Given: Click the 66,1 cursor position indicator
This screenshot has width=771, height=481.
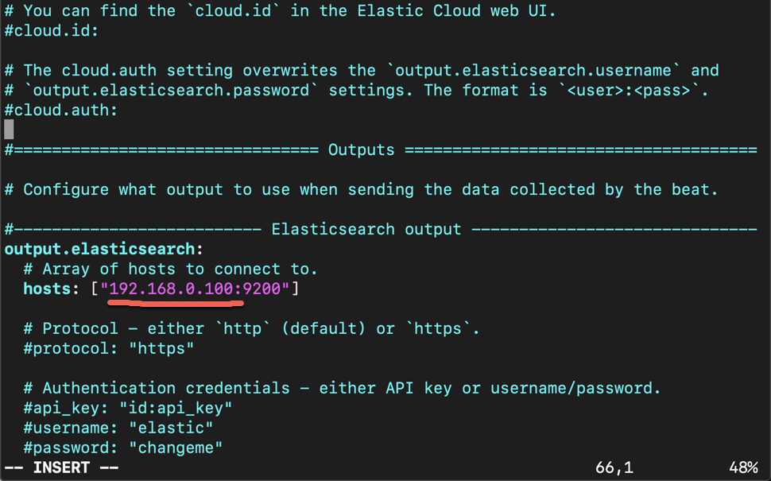Looking at the screenshot, I should (614, 467).
